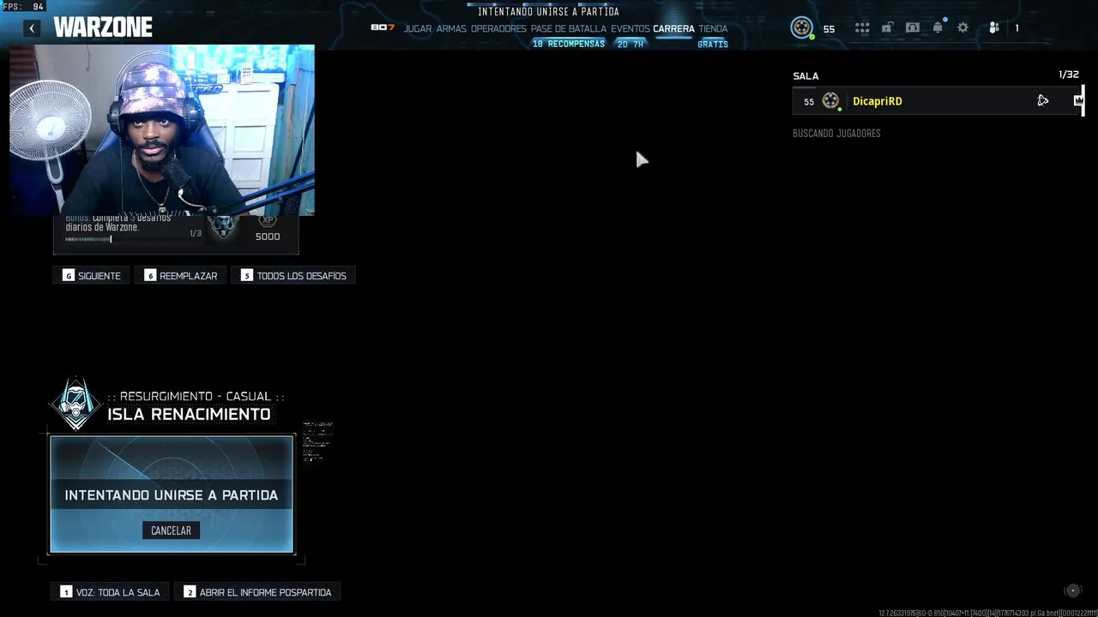
Task: Open TODOS LOS DESAFÍOS
Action: pos(293,275)
